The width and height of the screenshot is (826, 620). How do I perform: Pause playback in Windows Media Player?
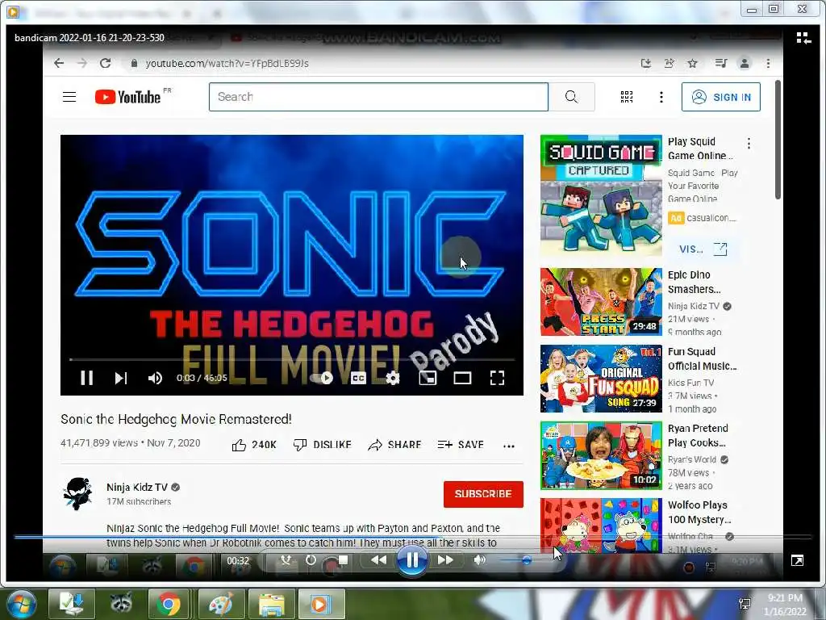(x=412, y=560)
